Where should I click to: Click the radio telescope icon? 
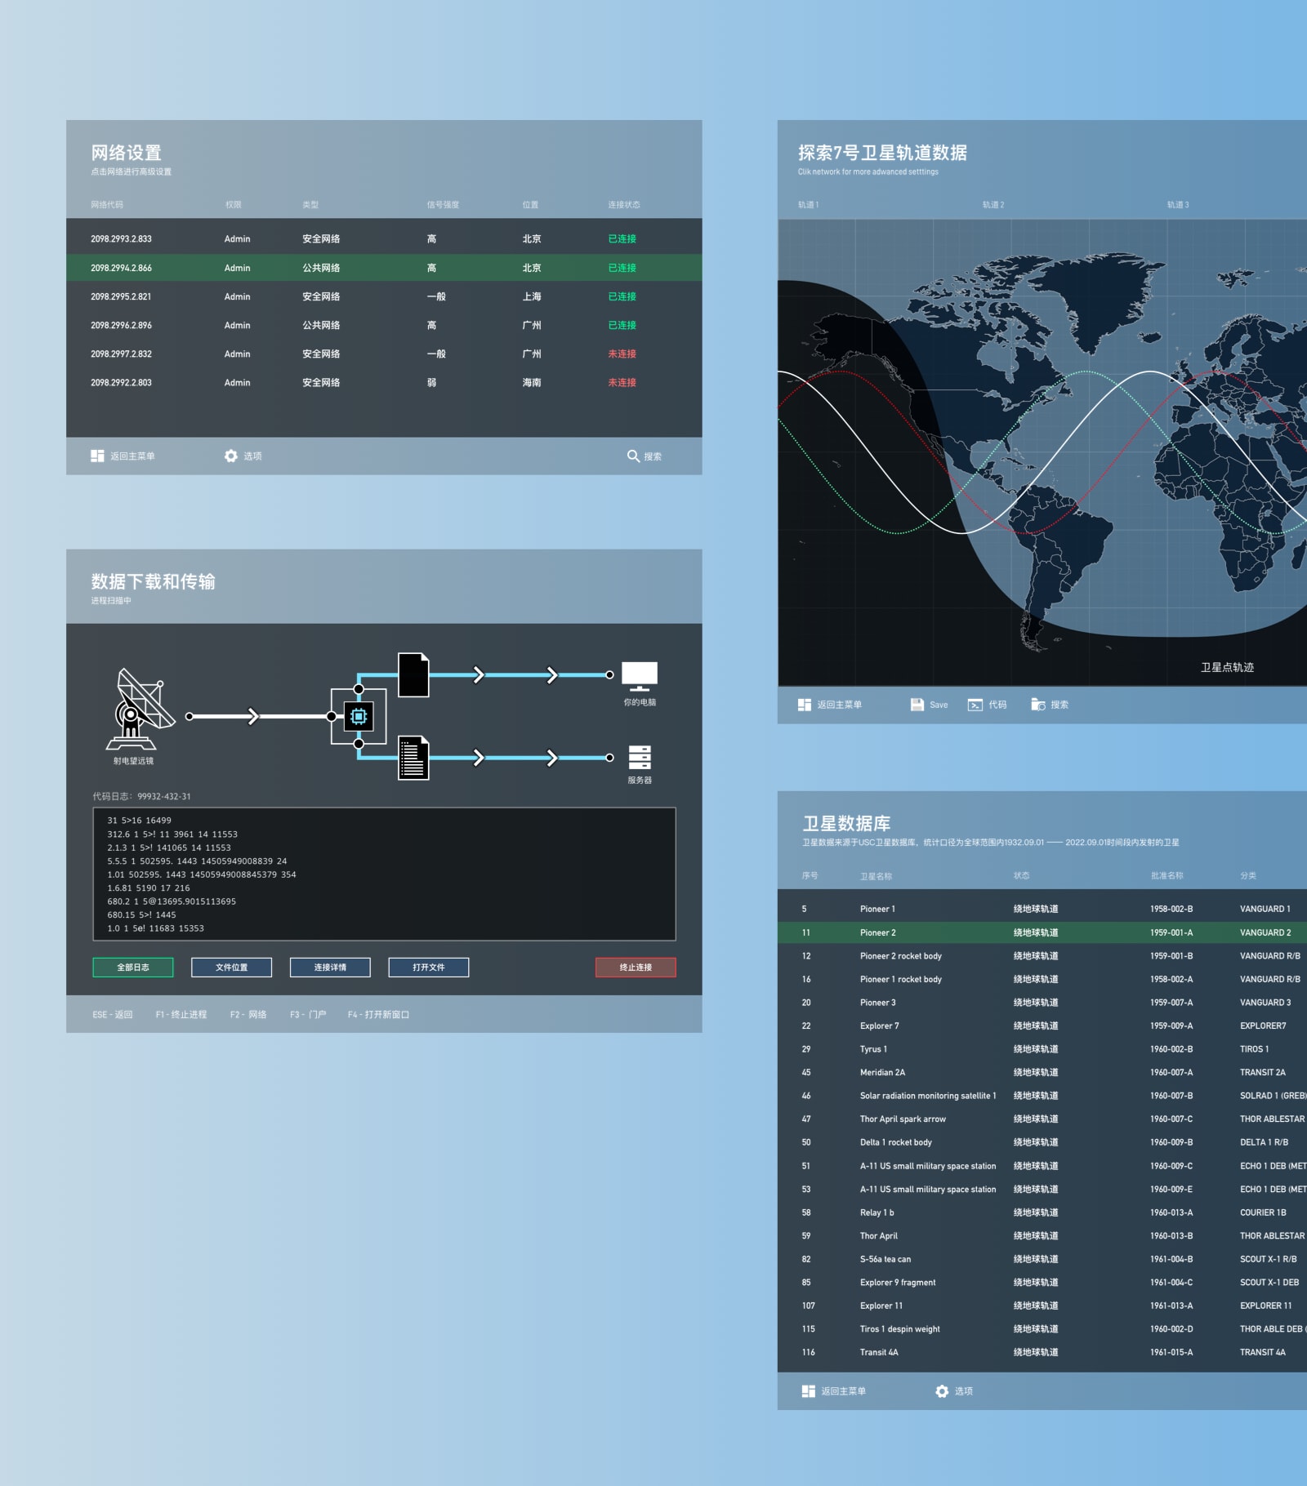139,709
